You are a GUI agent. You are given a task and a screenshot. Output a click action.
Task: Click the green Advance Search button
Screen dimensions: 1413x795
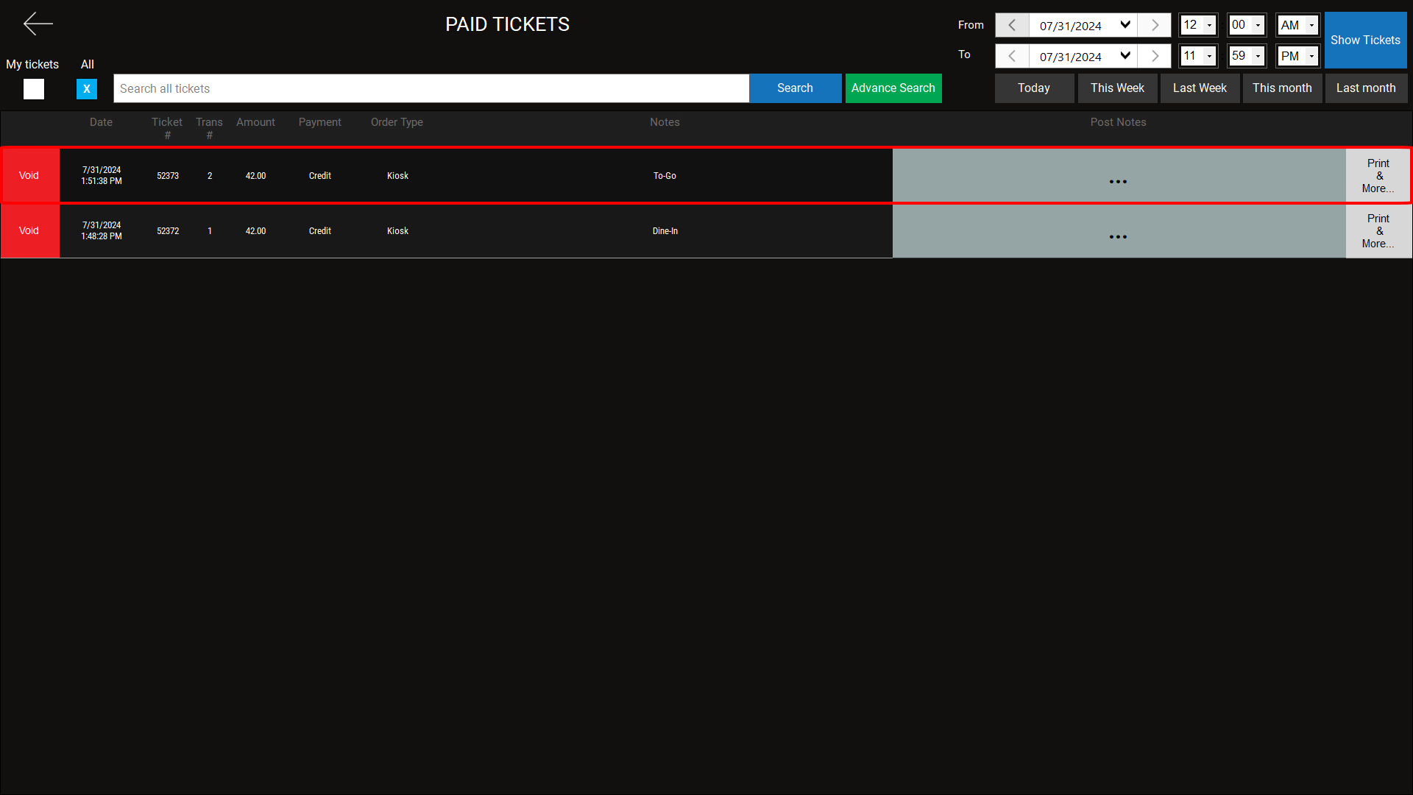[x=893, y=88]
